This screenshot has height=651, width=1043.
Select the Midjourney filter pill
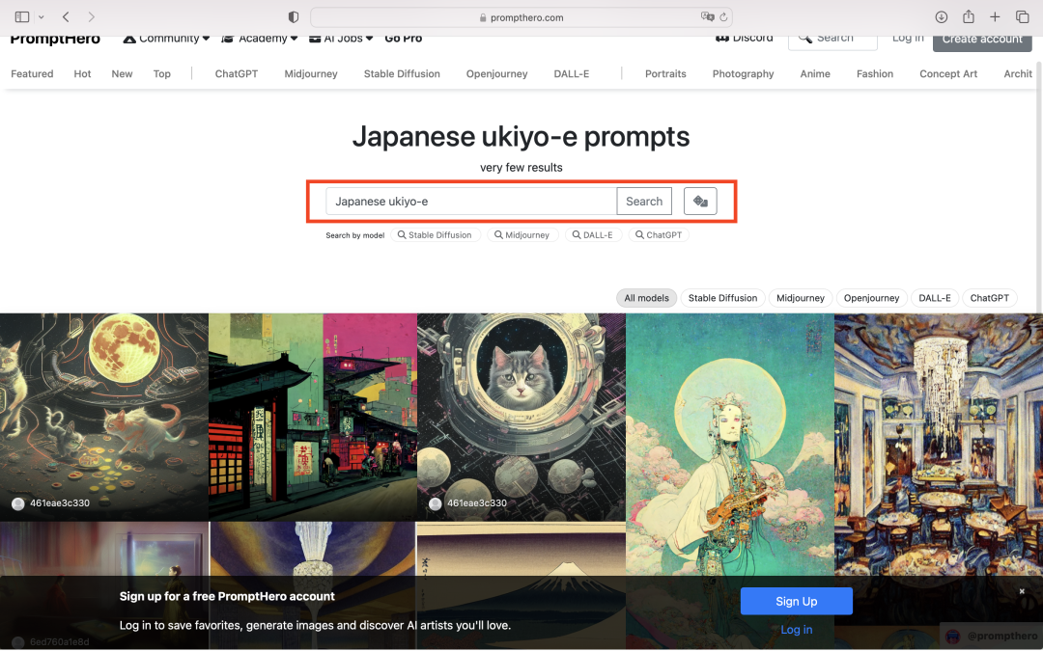(x=801, y=298)
